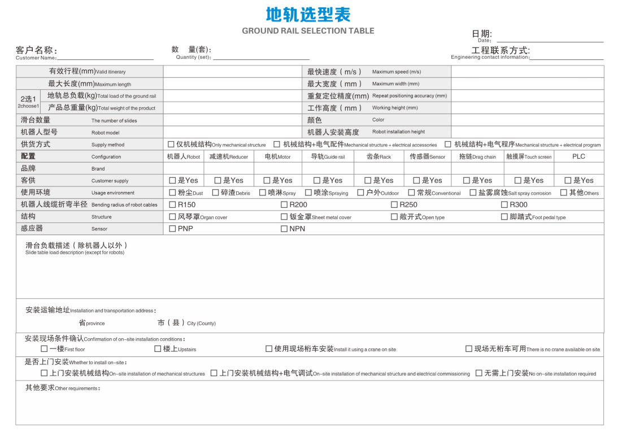Select the R200 bending radius checkbox
The image size is (618, 432).
point(284,205)
